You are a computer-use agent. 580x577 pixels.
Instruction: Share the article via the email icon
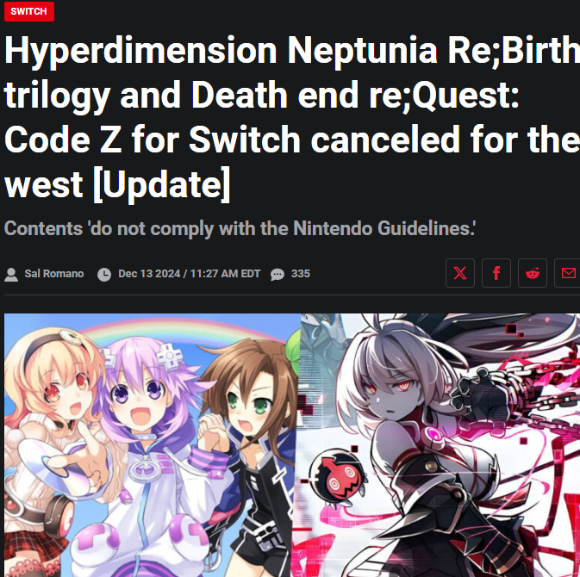pos(568,273)
